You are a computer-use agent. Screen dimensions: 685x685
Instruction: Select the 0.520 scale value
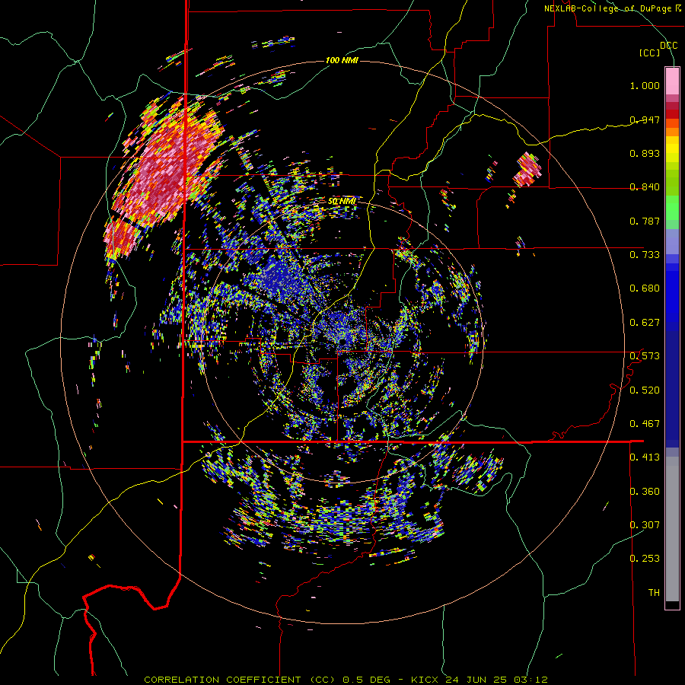(645, 390)
